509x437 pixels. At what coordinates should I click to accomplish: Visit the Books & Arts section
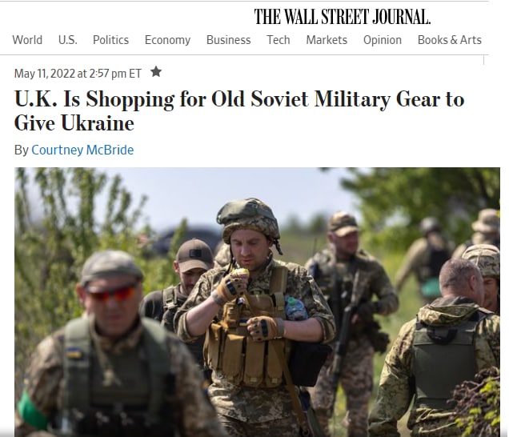click(x=449, y=40)
